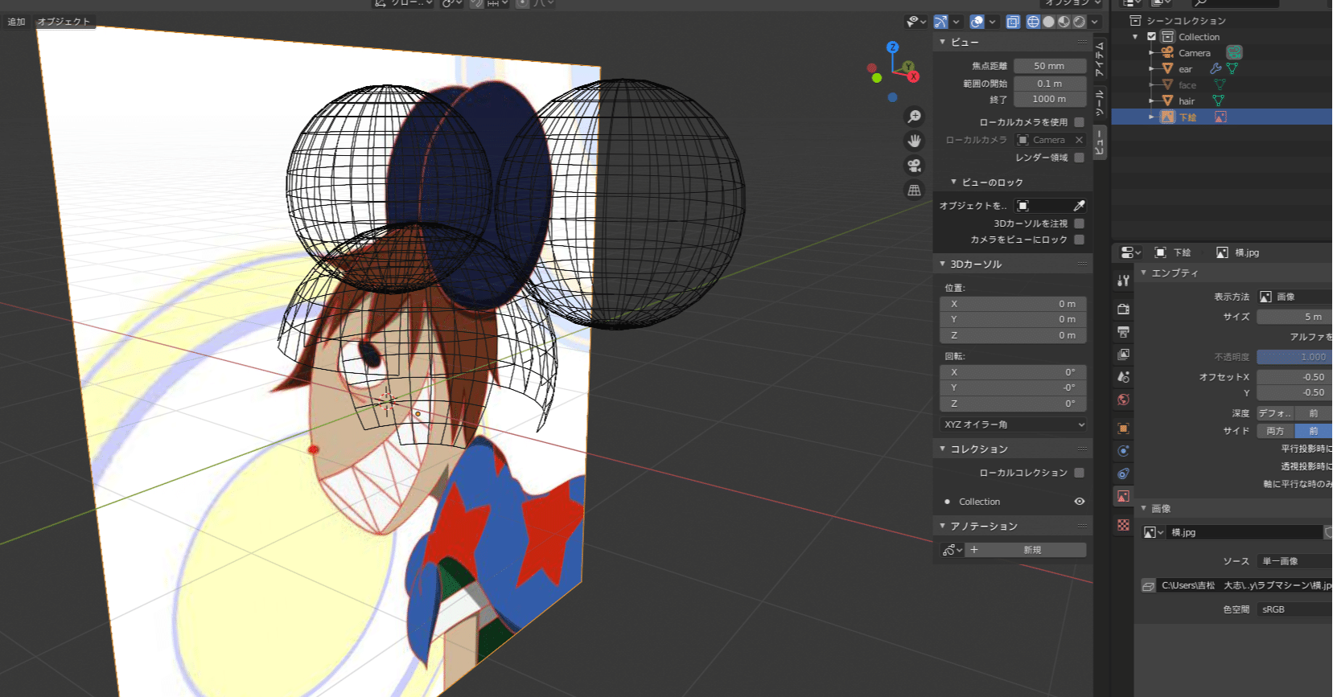
Task: Uncheck the Collection checkbox in outliner
Action: pyautogui.click(x=1151, y=37)
